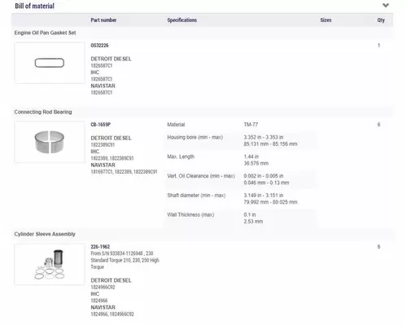Open the cylinder sleeve assembly thumbnail image
The height and width of the screenshot is (326, 407).
point(50,264)
